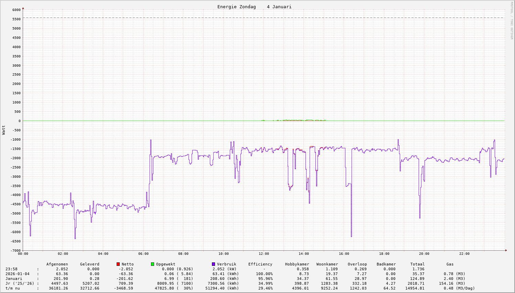
Task: Click the Woonkamer column header
Action: pyautogui.click(x=327, y=264)
